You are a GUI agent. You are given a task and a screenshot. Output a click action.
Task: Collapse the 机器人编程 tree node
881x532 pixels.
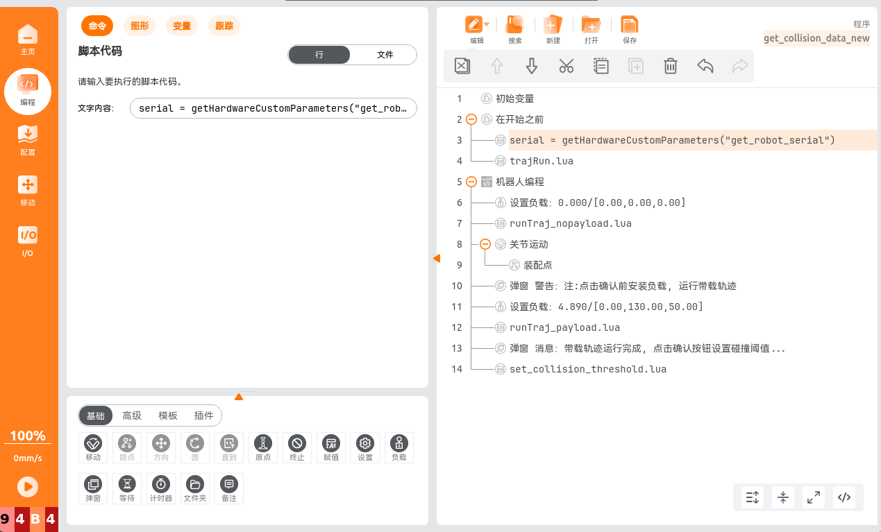pos(471,182)
